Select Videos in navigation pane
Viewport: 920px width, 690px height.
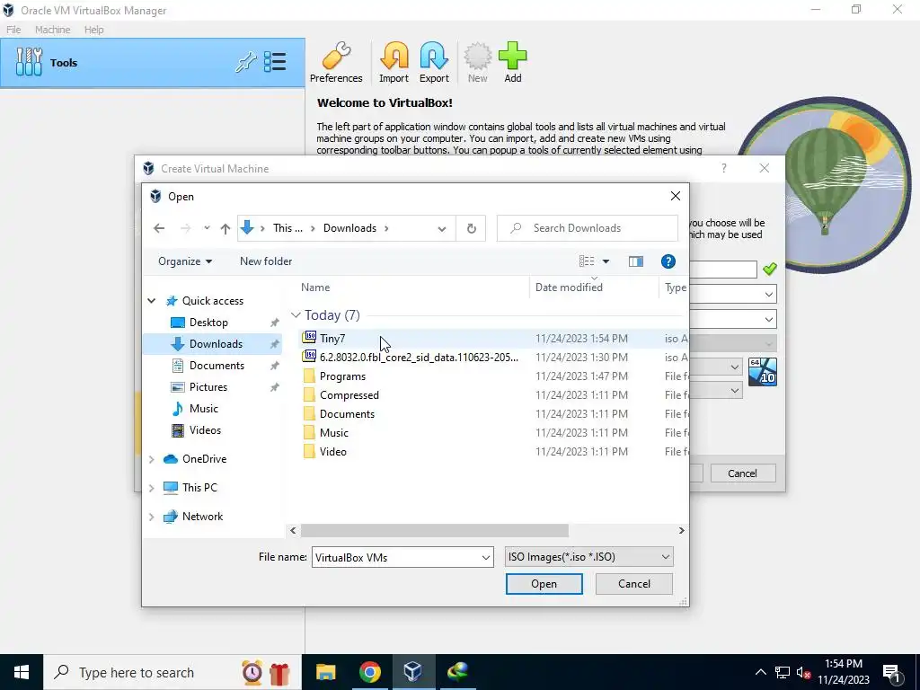click(205, 430)
